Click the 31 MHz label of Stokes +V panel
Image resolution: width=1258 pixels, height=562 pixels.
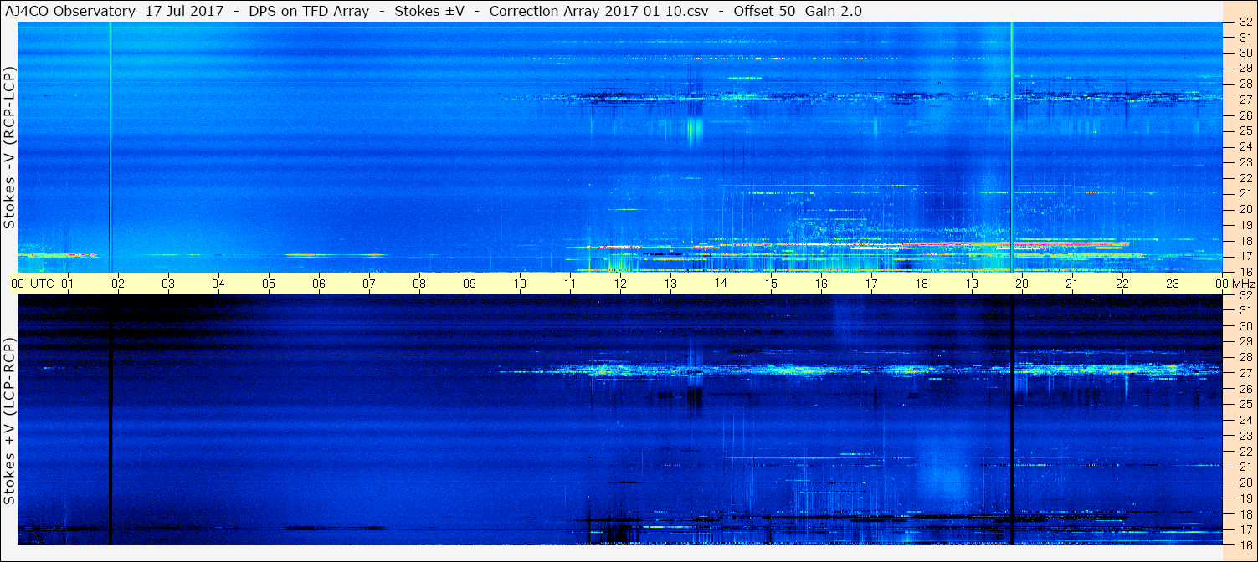[x=1245, y=310]
